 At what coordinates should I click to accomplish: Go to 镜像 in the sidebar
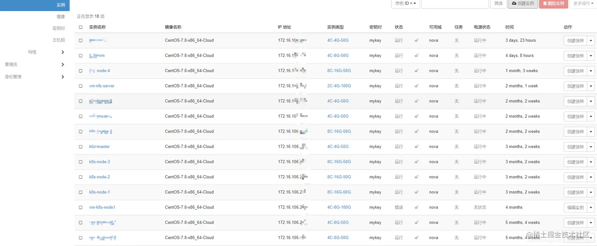coord(60,17)
